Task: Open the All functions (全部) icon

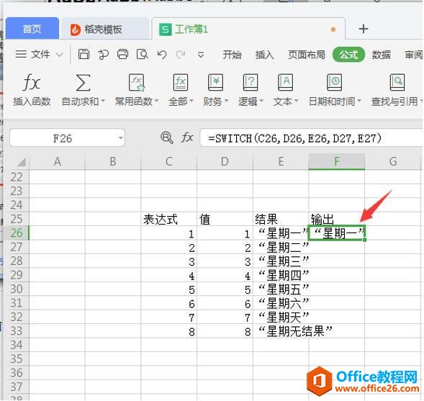Action: coord(181,83)
